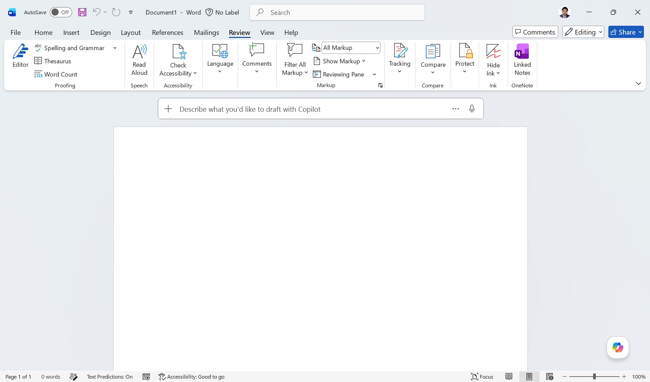Expand the Share button dropdown arrow
Screen dimensions: 650x382
point(640,32)
